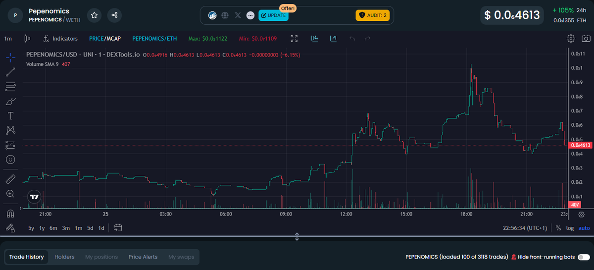594x270 pixels.
Task: Select the ruler measure tool
Action: (10, 179)
